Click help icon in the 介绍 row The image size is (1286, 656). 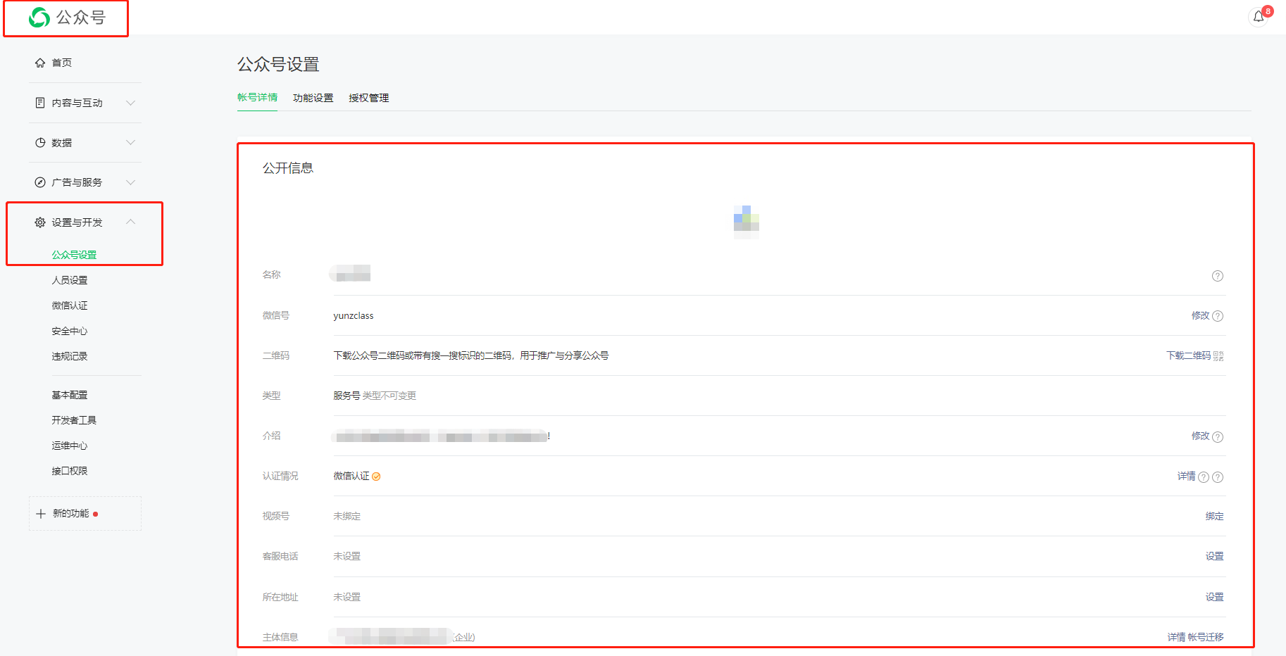click(1218, 437)
